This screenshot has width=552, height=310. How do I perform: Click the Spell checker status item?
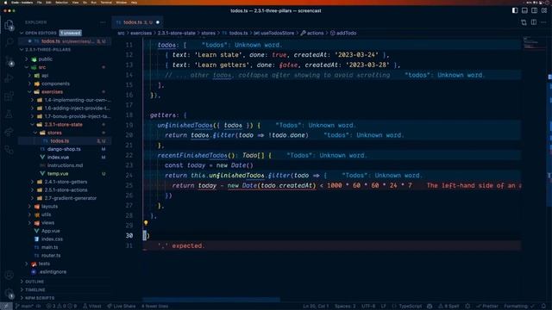point(448,307)
